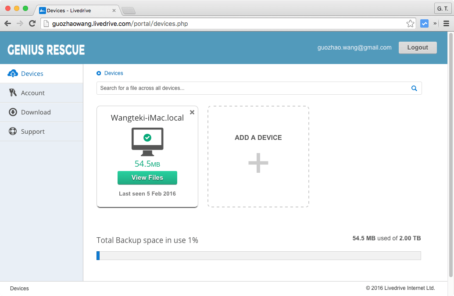This screenshot has height=296, width=454.
Task: Select the Devices cloud icon in sidebar
Action: click(14, 73)
